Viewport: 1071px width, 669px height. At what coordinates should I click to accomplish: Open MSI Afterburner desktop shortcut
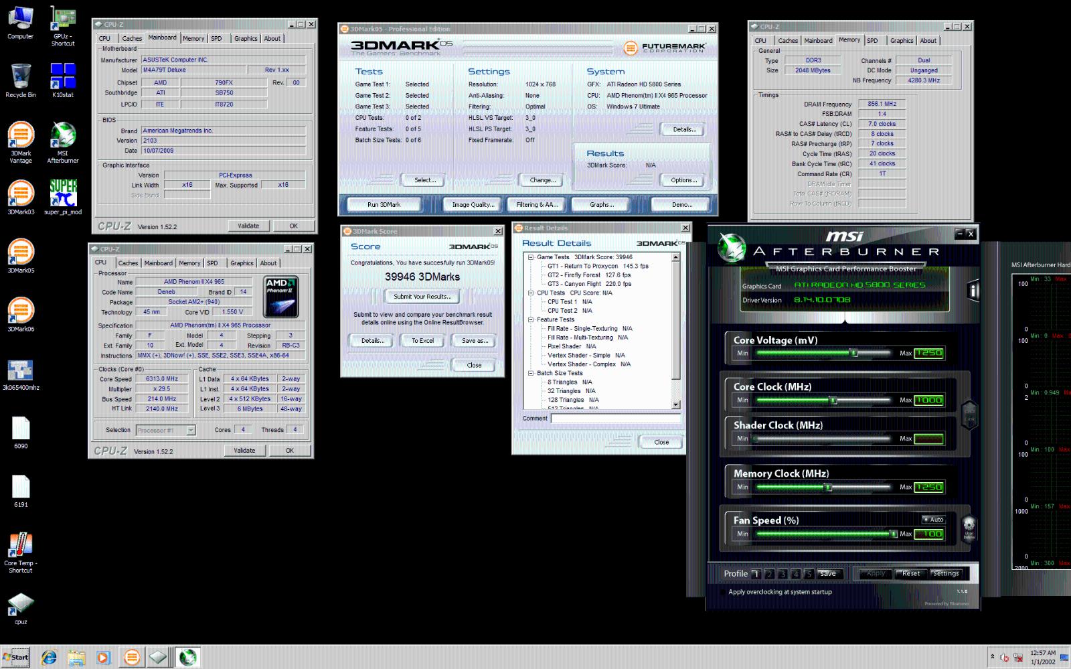63,142
